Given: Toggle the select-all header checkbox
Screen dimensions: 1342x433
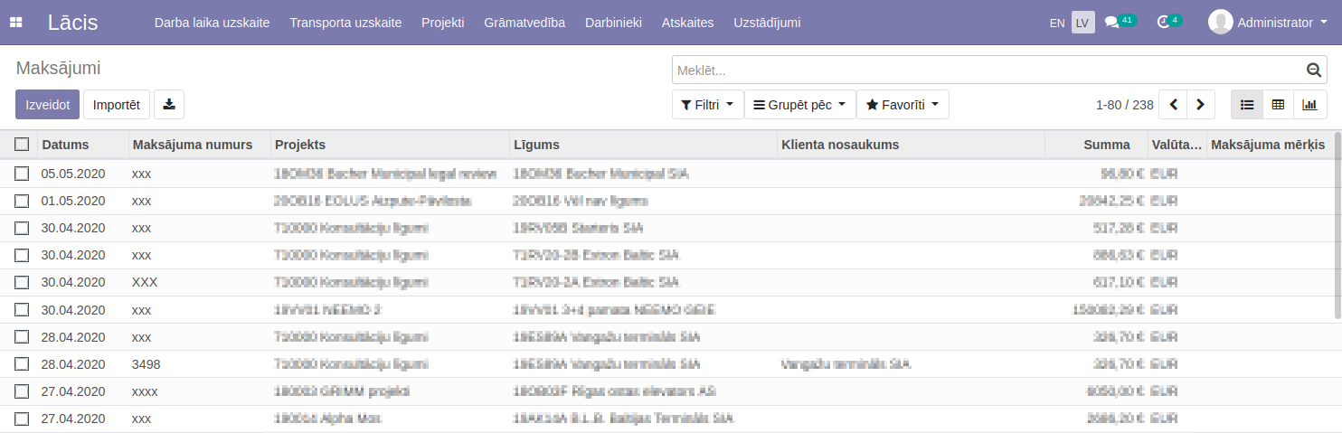Looking at the screenshot, I should pyautogui.click(x=22, y=145).
